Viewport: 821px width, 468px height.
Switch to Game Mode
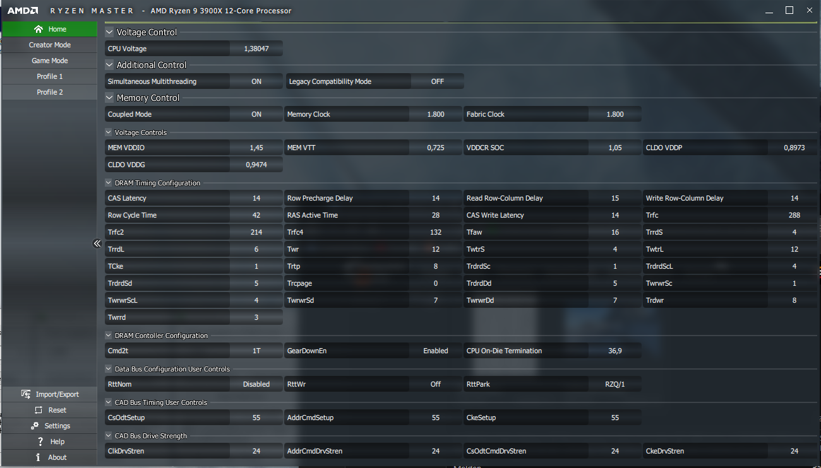point(49,61)
